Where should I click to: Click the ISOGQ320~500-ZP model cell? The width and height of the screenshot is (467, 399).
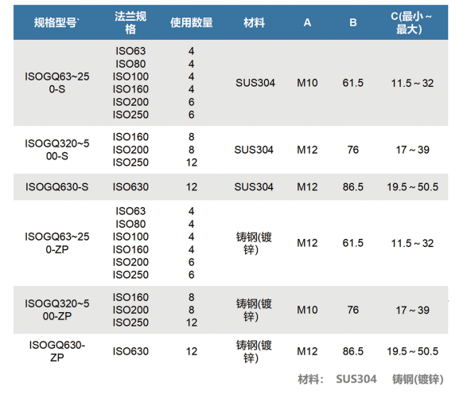point(57,310)
